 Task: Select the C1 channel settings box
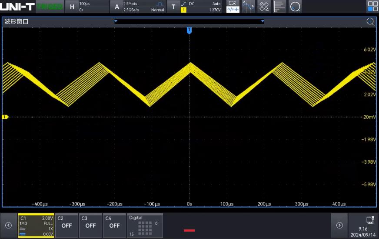tap(36, 226)
